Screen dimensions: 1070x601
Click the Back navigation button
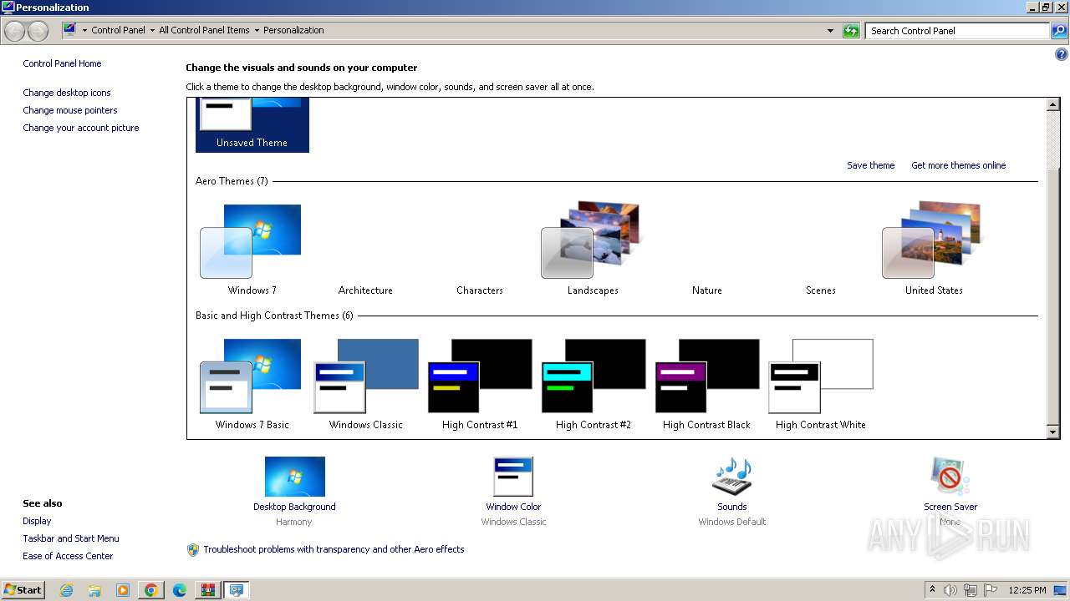14,31
